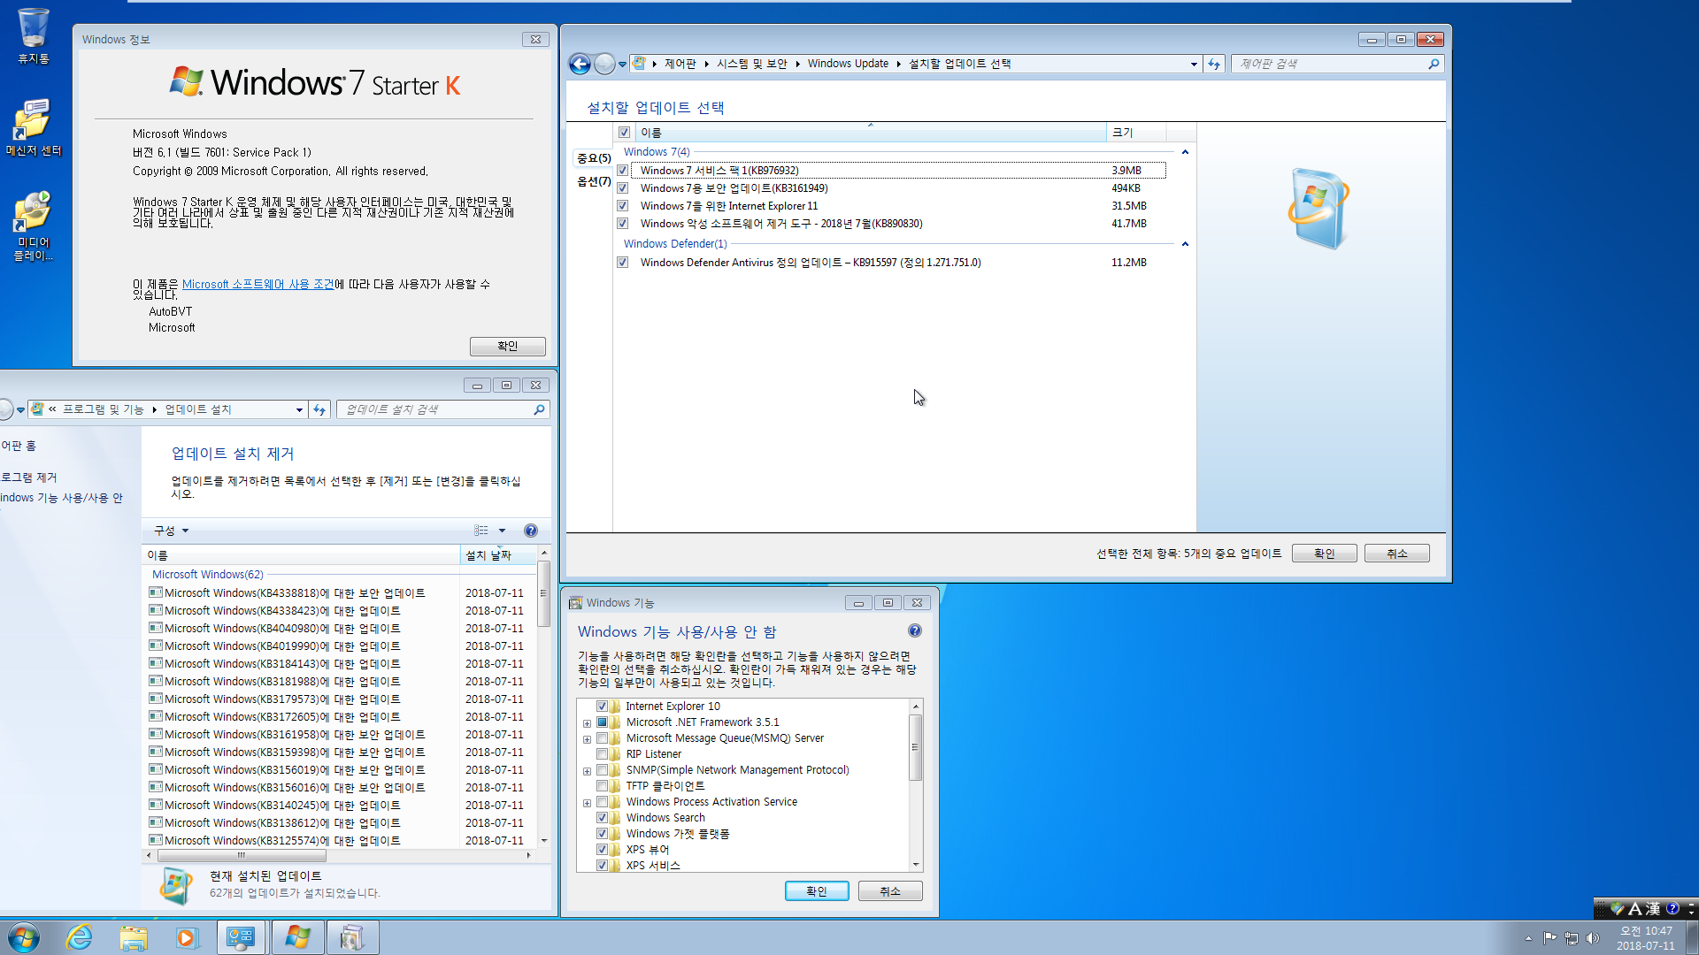Open help in installed updates window
Image resolution: width=1699 pixels, height=955 pixels.
tap(530, 531)
